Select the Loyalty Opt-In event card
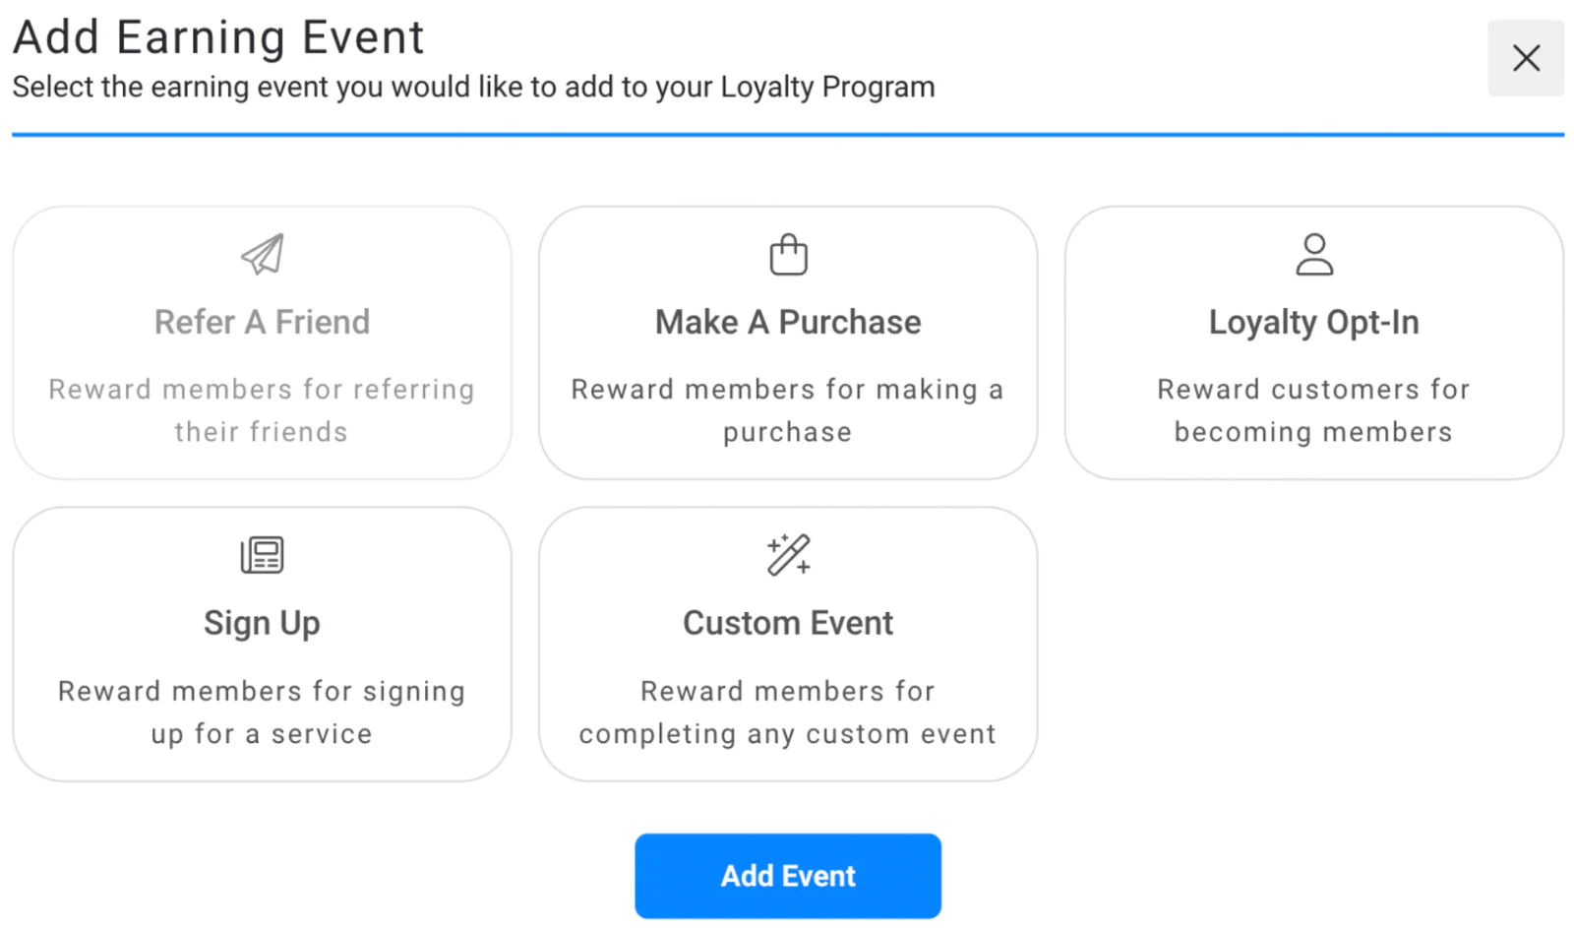Viewport: 1574px width, 928px height. click(1313, 342)
